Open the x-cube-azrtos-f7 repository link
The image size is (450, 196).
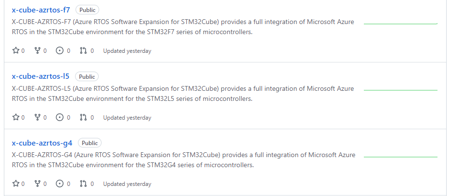pyautogui.click(x=41, y=10)
